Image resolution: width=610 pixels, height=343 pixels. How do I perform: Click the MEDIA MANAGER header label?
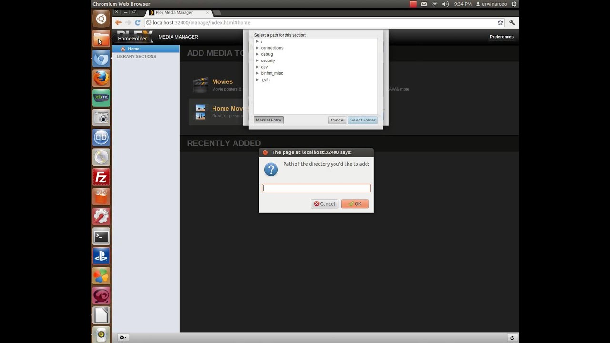point(178,37)
